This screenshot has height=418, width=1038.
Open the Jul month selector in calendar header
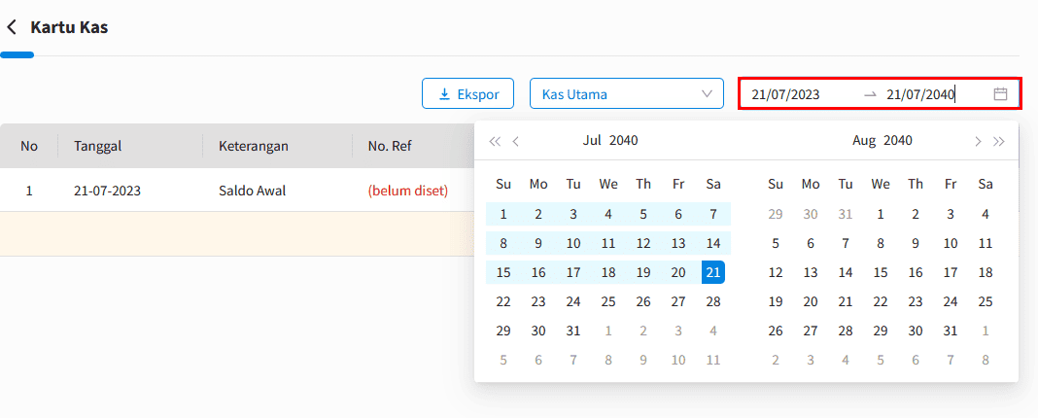[x=593, y=140]
